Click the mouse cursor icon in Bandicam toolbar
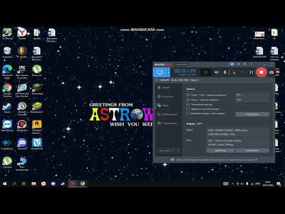 (x=234, y=73)
